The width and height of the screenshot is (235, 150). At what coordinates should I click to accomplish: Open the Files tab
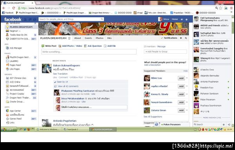coord(109,38)
